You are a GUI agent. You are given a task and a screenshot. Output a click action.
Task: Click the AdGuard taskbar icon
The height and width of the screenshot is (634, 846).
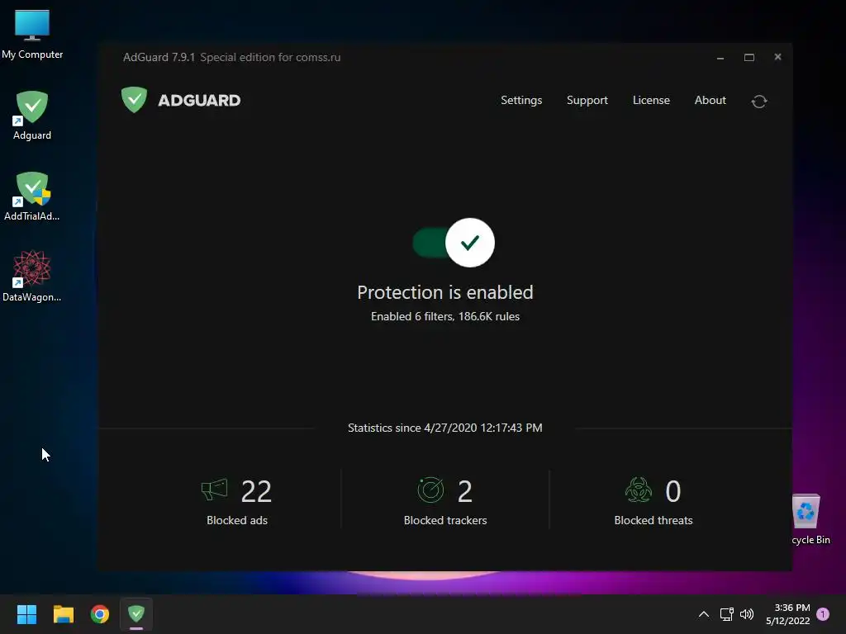(x=136, y=614)
